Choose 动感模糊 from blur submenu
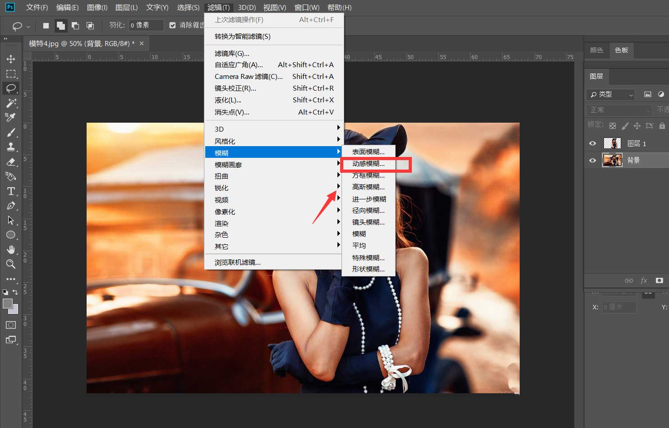The image size is (669, 428). tap(369, 164)
